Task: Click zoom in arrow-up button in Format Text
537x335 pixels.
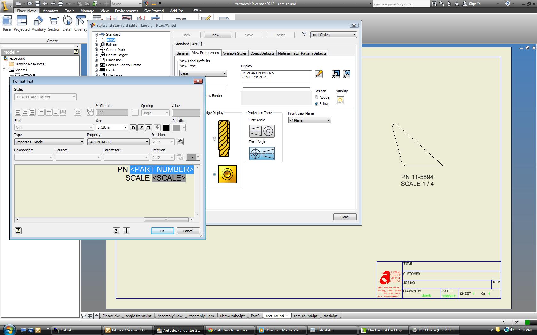Action: [116, 231]
